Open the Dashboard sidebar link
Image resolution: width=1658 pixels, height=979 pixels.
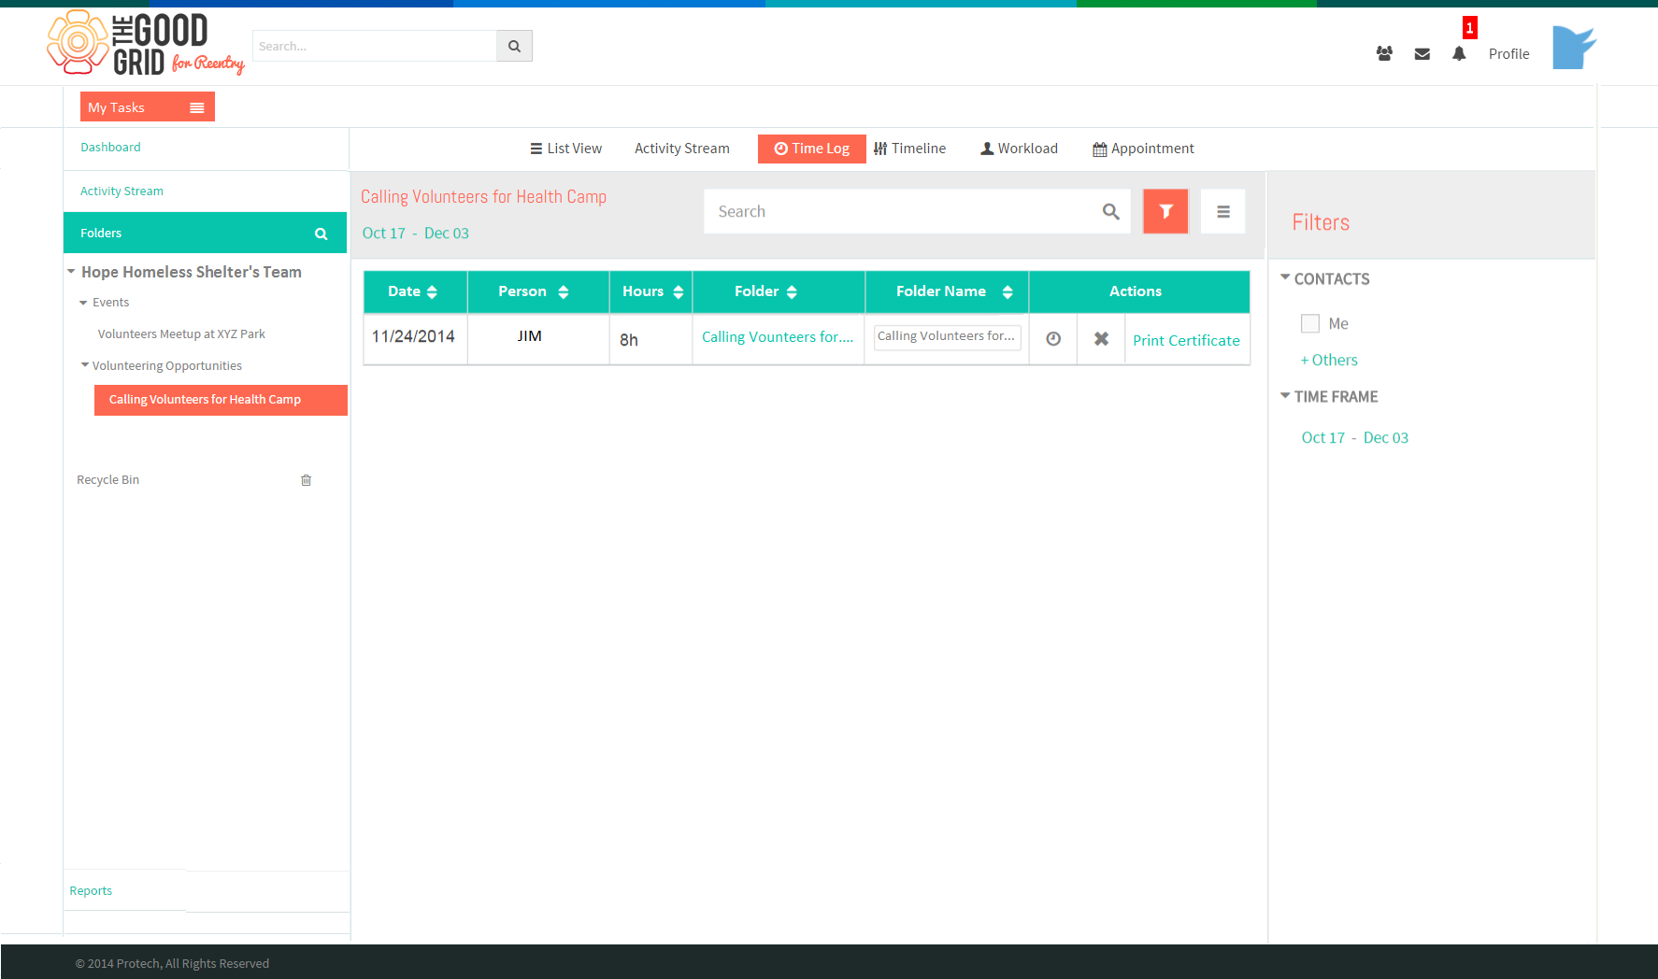(110, 148)
